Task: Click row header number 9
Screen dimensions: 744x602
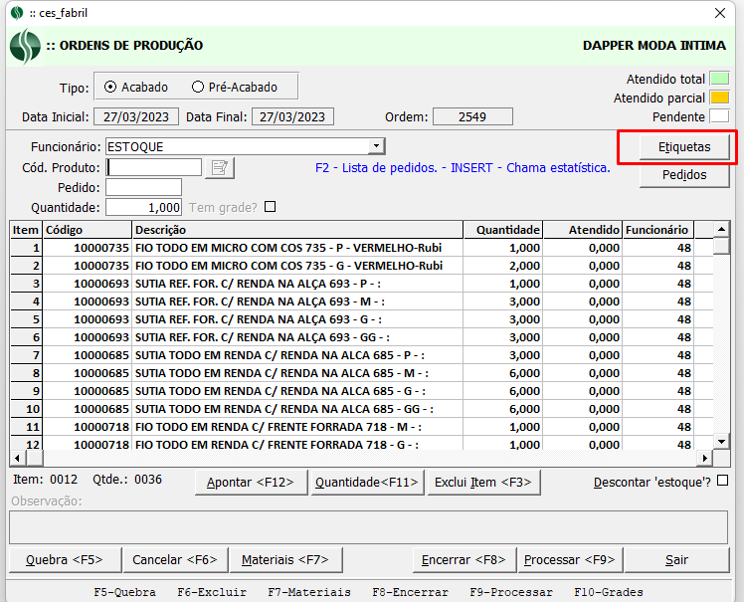Action: (26, 391)
